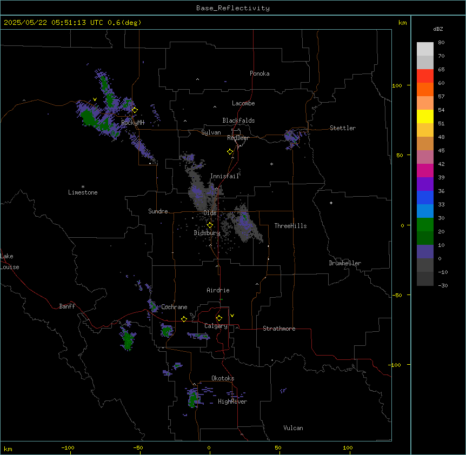Select the Sylvan label
Image resolution: width=466 pixels, height=455 pixels.
coord(211,132)
